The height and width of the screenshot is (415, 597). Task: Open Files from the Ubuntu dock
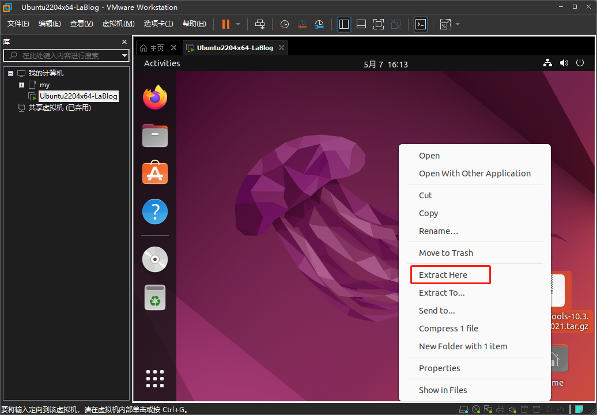point(155,135)
